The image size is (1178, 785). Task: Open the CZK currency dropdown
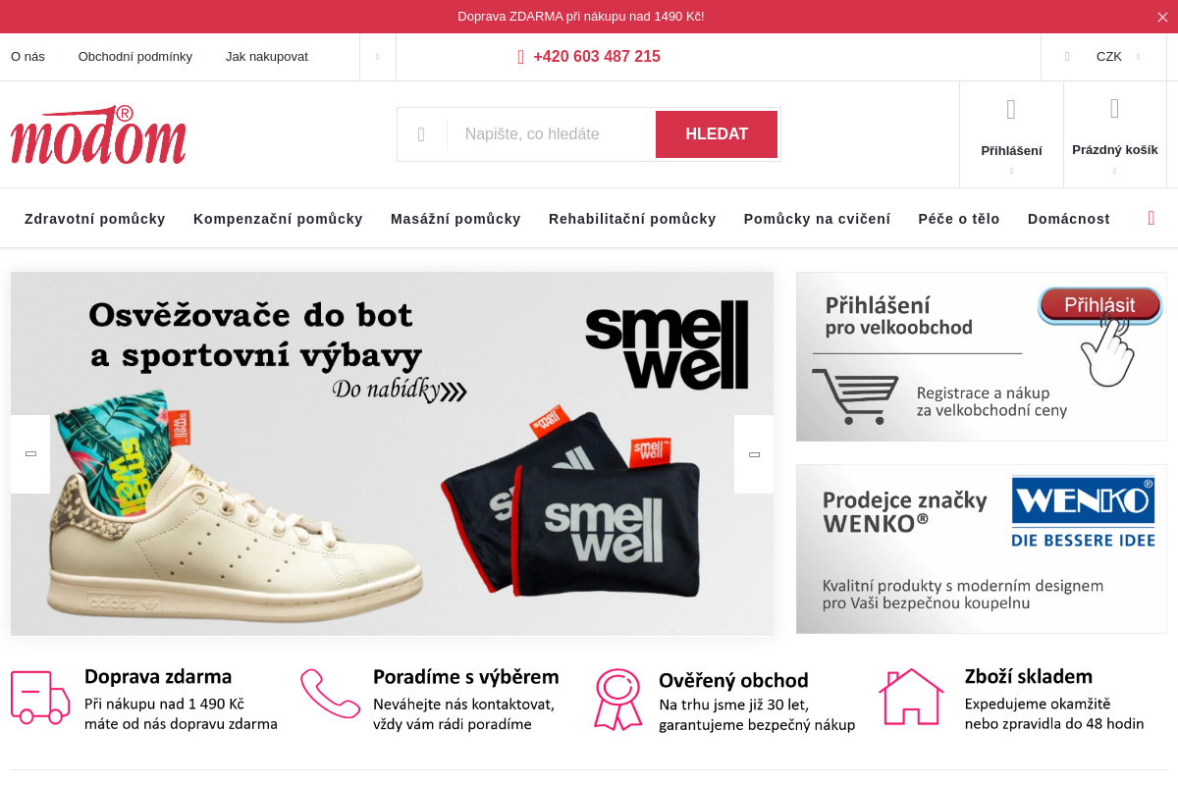pos(1103,57)
